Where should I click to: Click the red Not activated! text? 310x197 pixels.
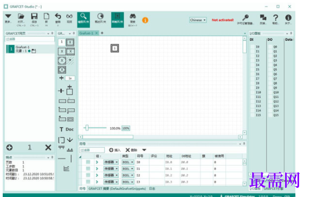pyautogui.click(x=223, y=20)
